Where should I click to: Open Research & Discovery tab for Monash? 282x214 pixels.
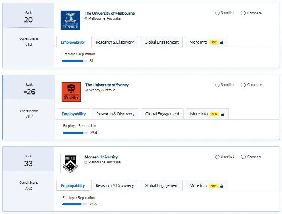point(115,185)
